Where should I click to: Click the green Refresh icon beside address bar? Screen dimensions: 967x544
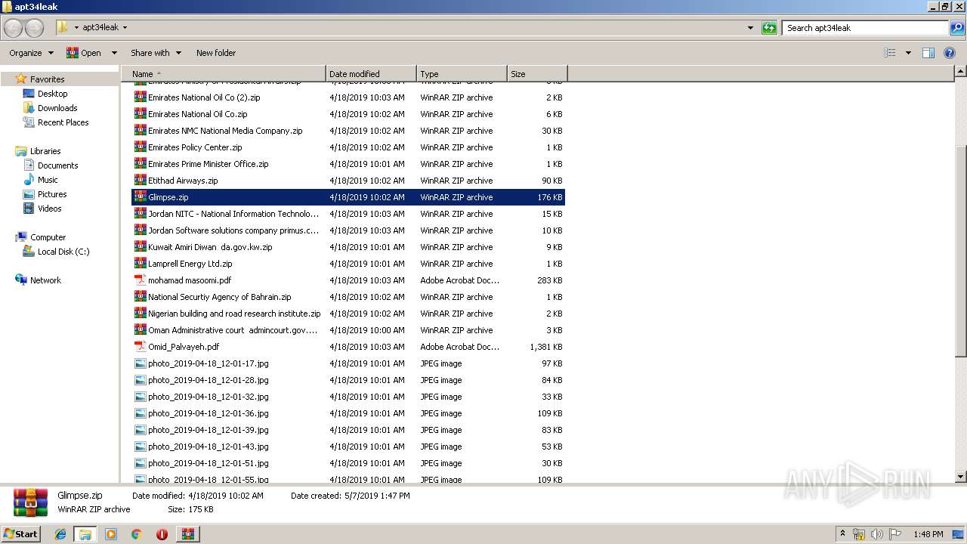pos(769,28)
